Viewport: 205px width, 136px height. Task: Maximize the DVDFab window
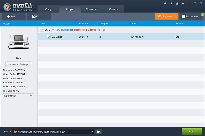195,3
